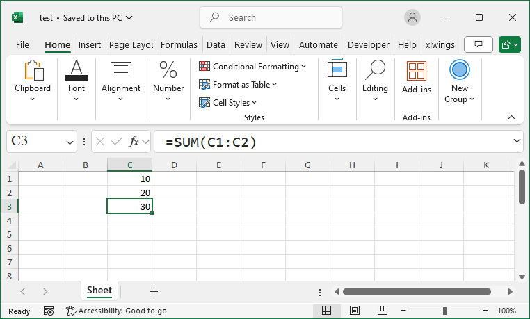Click the formula bar Cancel icon
The image size is (530, 319).
(x=100, y=142)
